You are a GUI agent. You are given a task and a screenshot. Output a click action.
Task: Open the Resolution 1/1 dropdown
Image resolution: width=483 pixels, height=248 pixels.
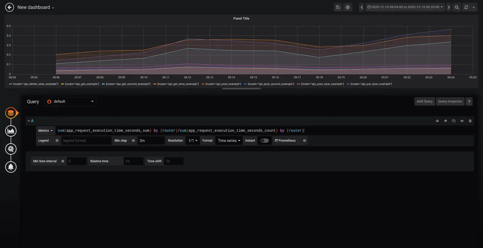click(193, 140)
